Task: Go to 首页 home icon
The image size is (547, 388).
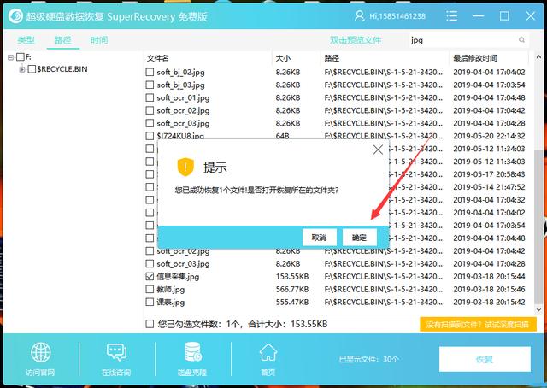Action: click(x=268, y=352)
